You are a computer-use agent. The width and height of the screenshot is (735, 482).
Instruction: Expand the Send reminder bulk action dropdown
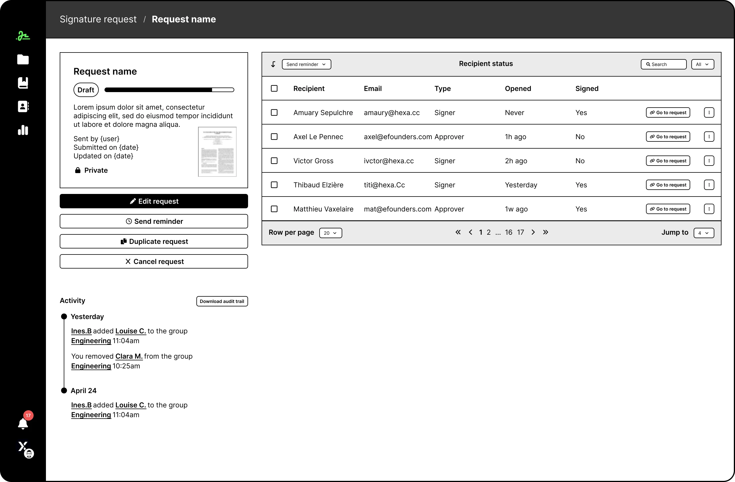click(306, 64)
